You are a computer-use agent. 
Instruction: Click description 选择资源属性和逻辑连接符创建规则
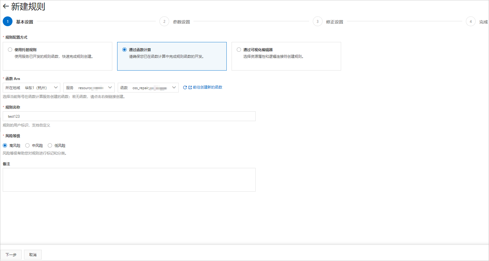273,57
